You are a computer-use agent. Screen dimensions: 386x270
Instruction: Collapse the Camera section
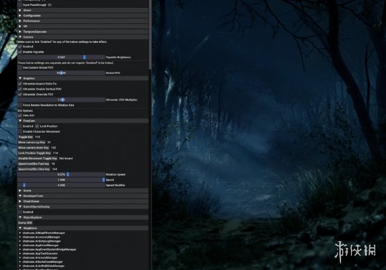[x=83, y=37]
